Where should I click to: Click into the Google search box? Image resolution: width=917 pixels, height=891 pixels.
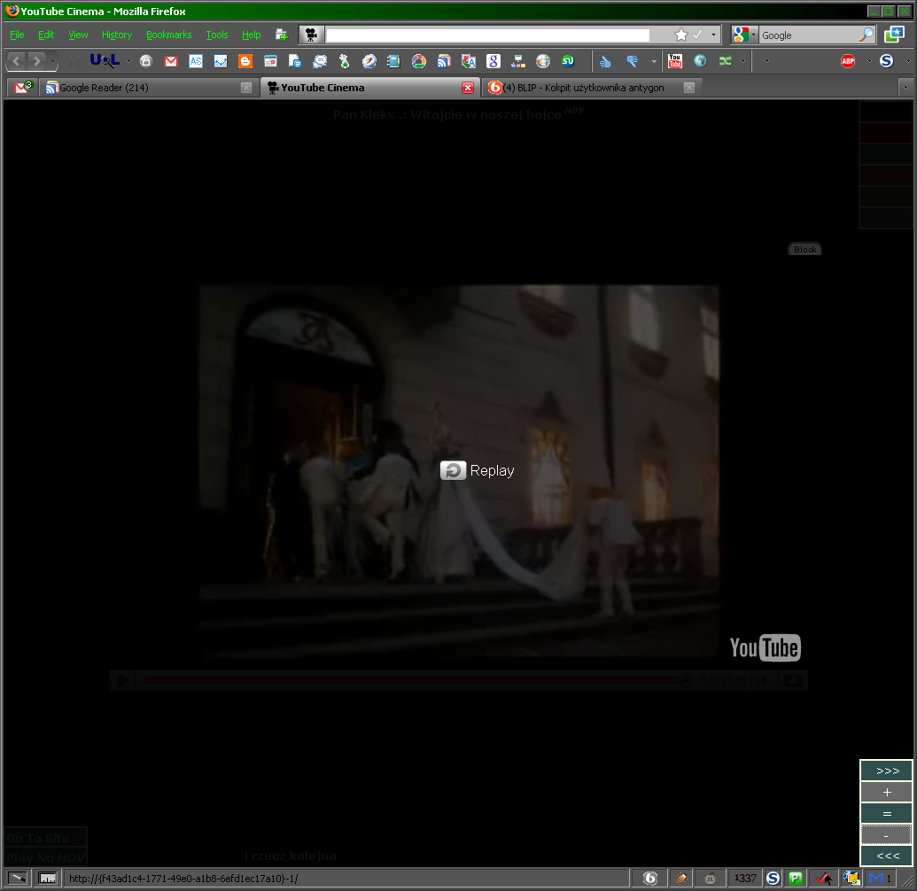pos(808,35)
